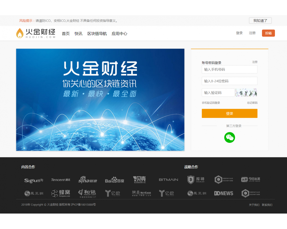This screenshot has height=229, width=287.
Task: Open the 凤凰网 logo below Sogou
Action: 34,193
